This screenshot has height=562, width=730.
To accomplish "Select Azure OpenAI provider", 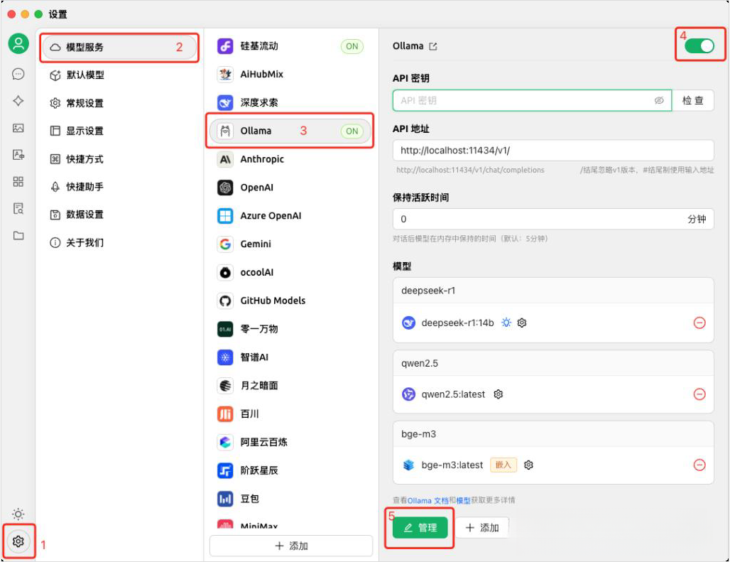I will pyautogui.click(x=290, y=215).
